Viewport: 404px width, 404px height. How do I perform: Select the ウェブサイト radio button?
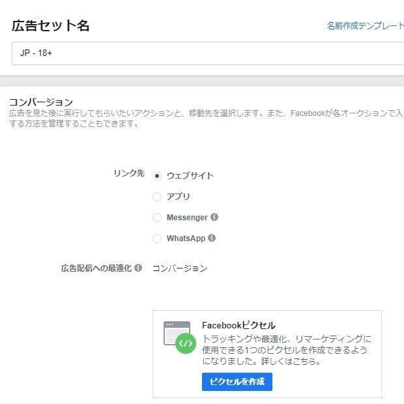157,176
